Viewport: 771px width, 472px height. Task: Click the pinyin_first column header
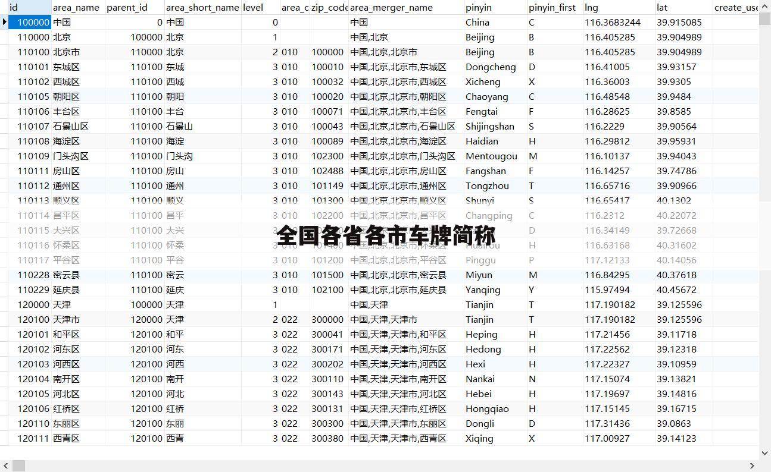point(555,7)
